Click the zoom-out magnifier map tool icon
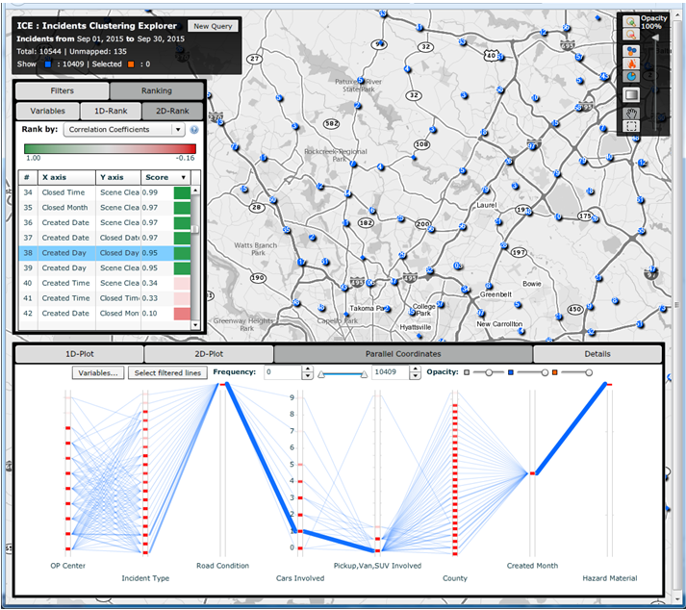The height and width of the screenshot is (610, 686). [x=631, y=36]
